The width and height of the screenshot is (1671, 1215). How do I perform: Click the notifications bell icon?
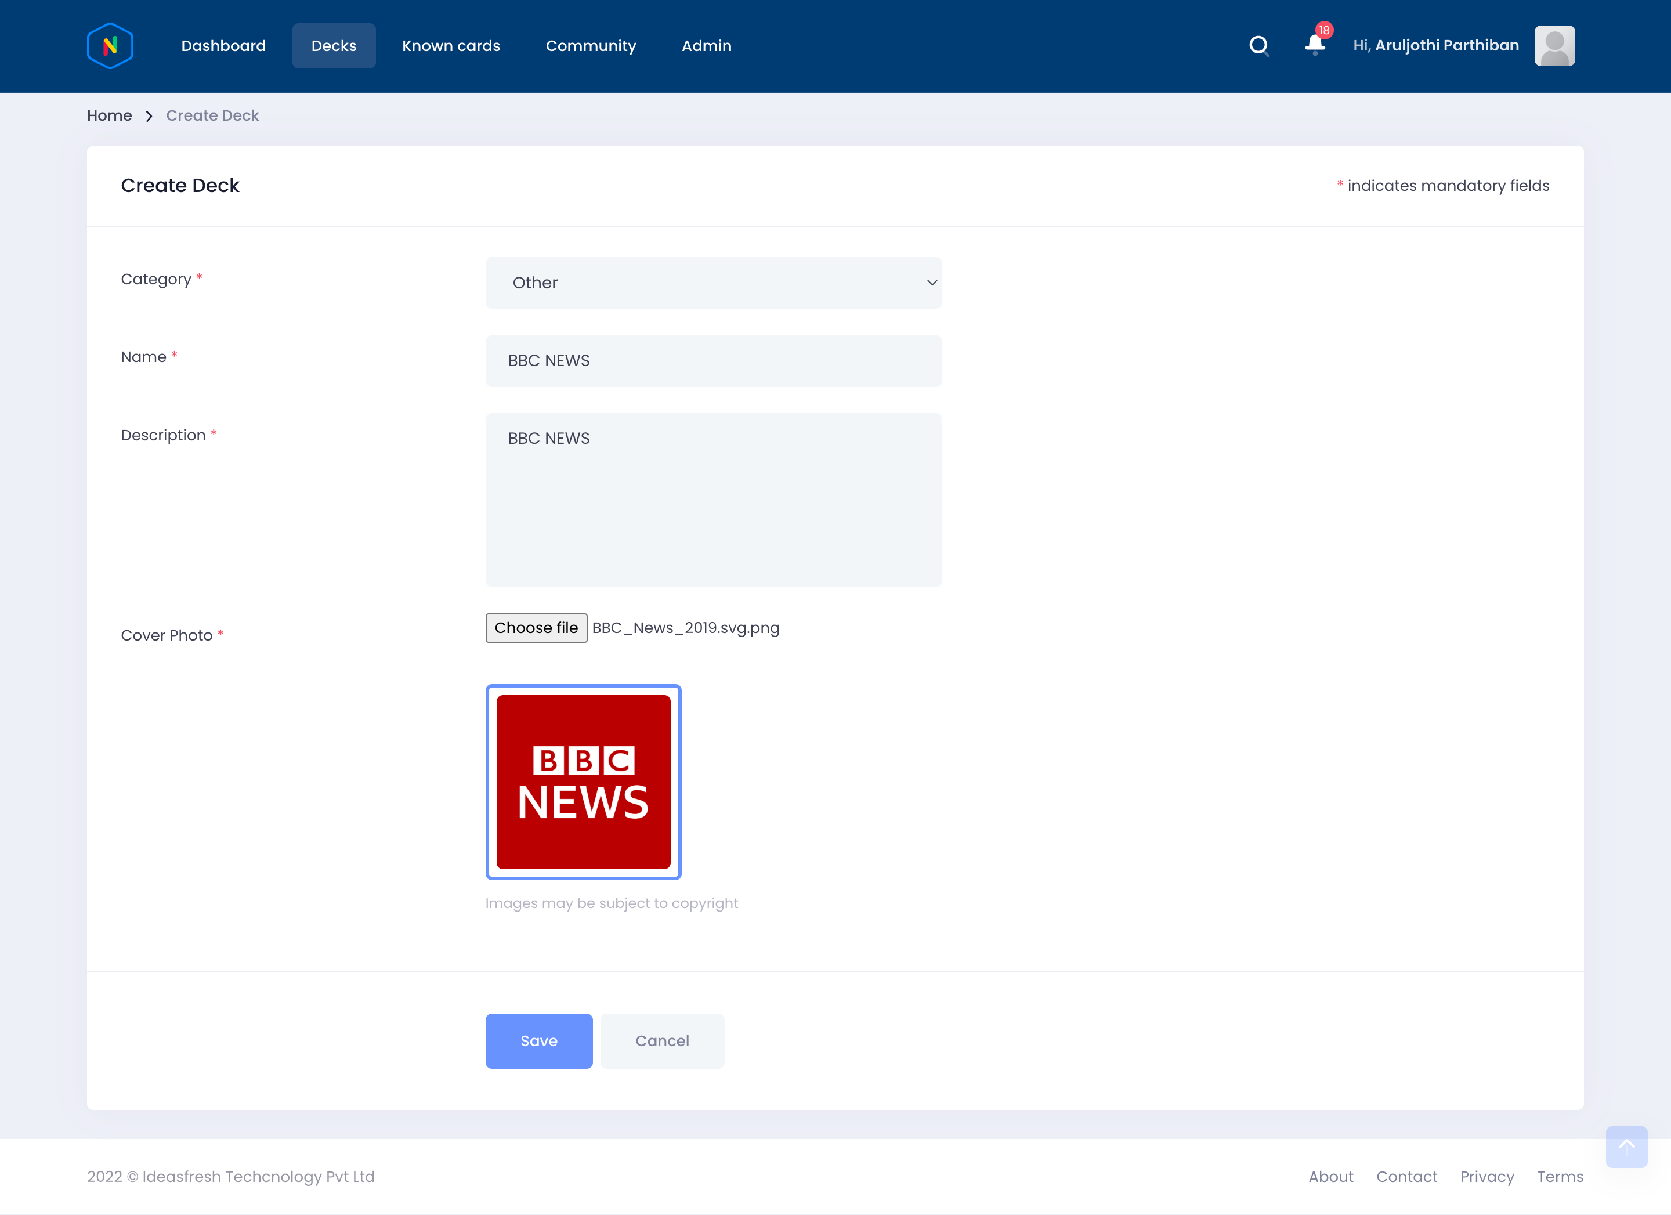tap(1314, 44)
